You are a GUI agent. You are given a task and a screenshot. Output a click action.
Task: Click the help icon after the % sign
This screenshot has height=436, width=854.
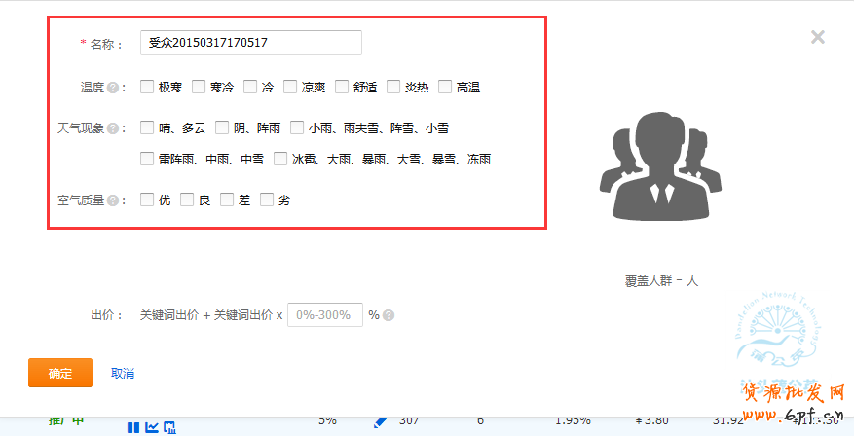point(389,315)
